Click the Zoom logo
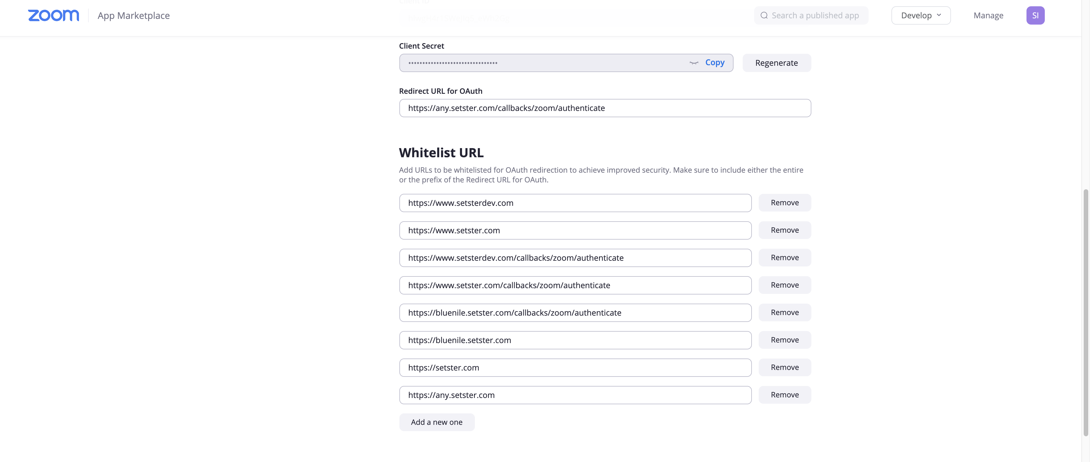 pos(53,16)
